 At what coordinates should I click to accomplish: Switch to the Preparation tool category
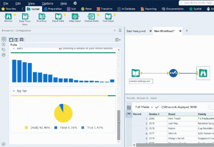pyautogui.click(x=53, y=9)
